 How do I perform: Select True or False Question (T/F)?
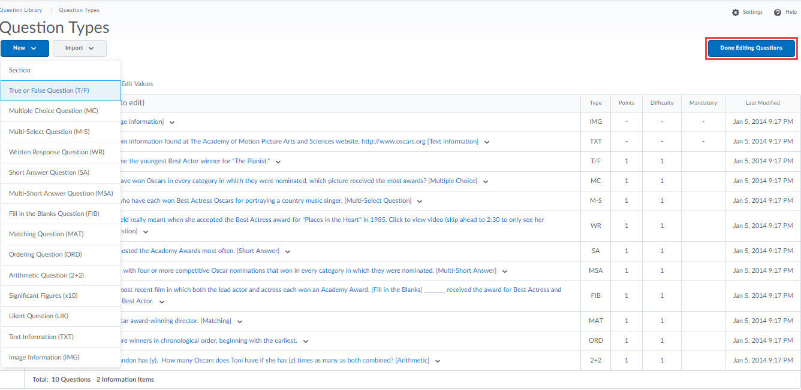[x=48, y=90]
